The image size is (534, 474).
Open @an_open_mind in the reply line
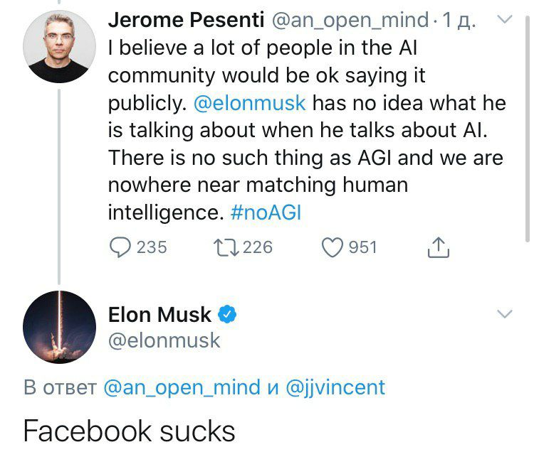point(182,387)
